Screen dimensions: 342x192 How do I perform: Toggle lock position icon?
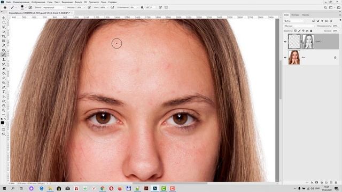point(304,31)
